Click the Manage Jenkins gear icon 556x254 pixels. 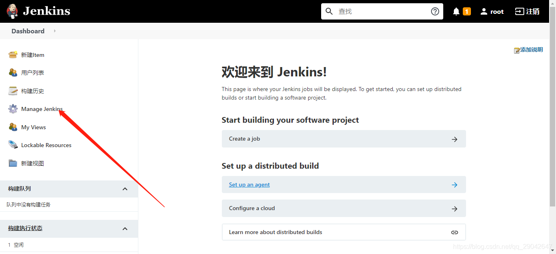13,109
